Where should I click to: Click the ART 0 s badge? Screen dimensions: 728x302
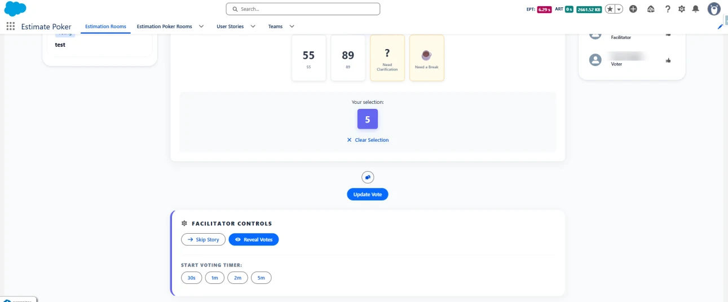point(568,9)
